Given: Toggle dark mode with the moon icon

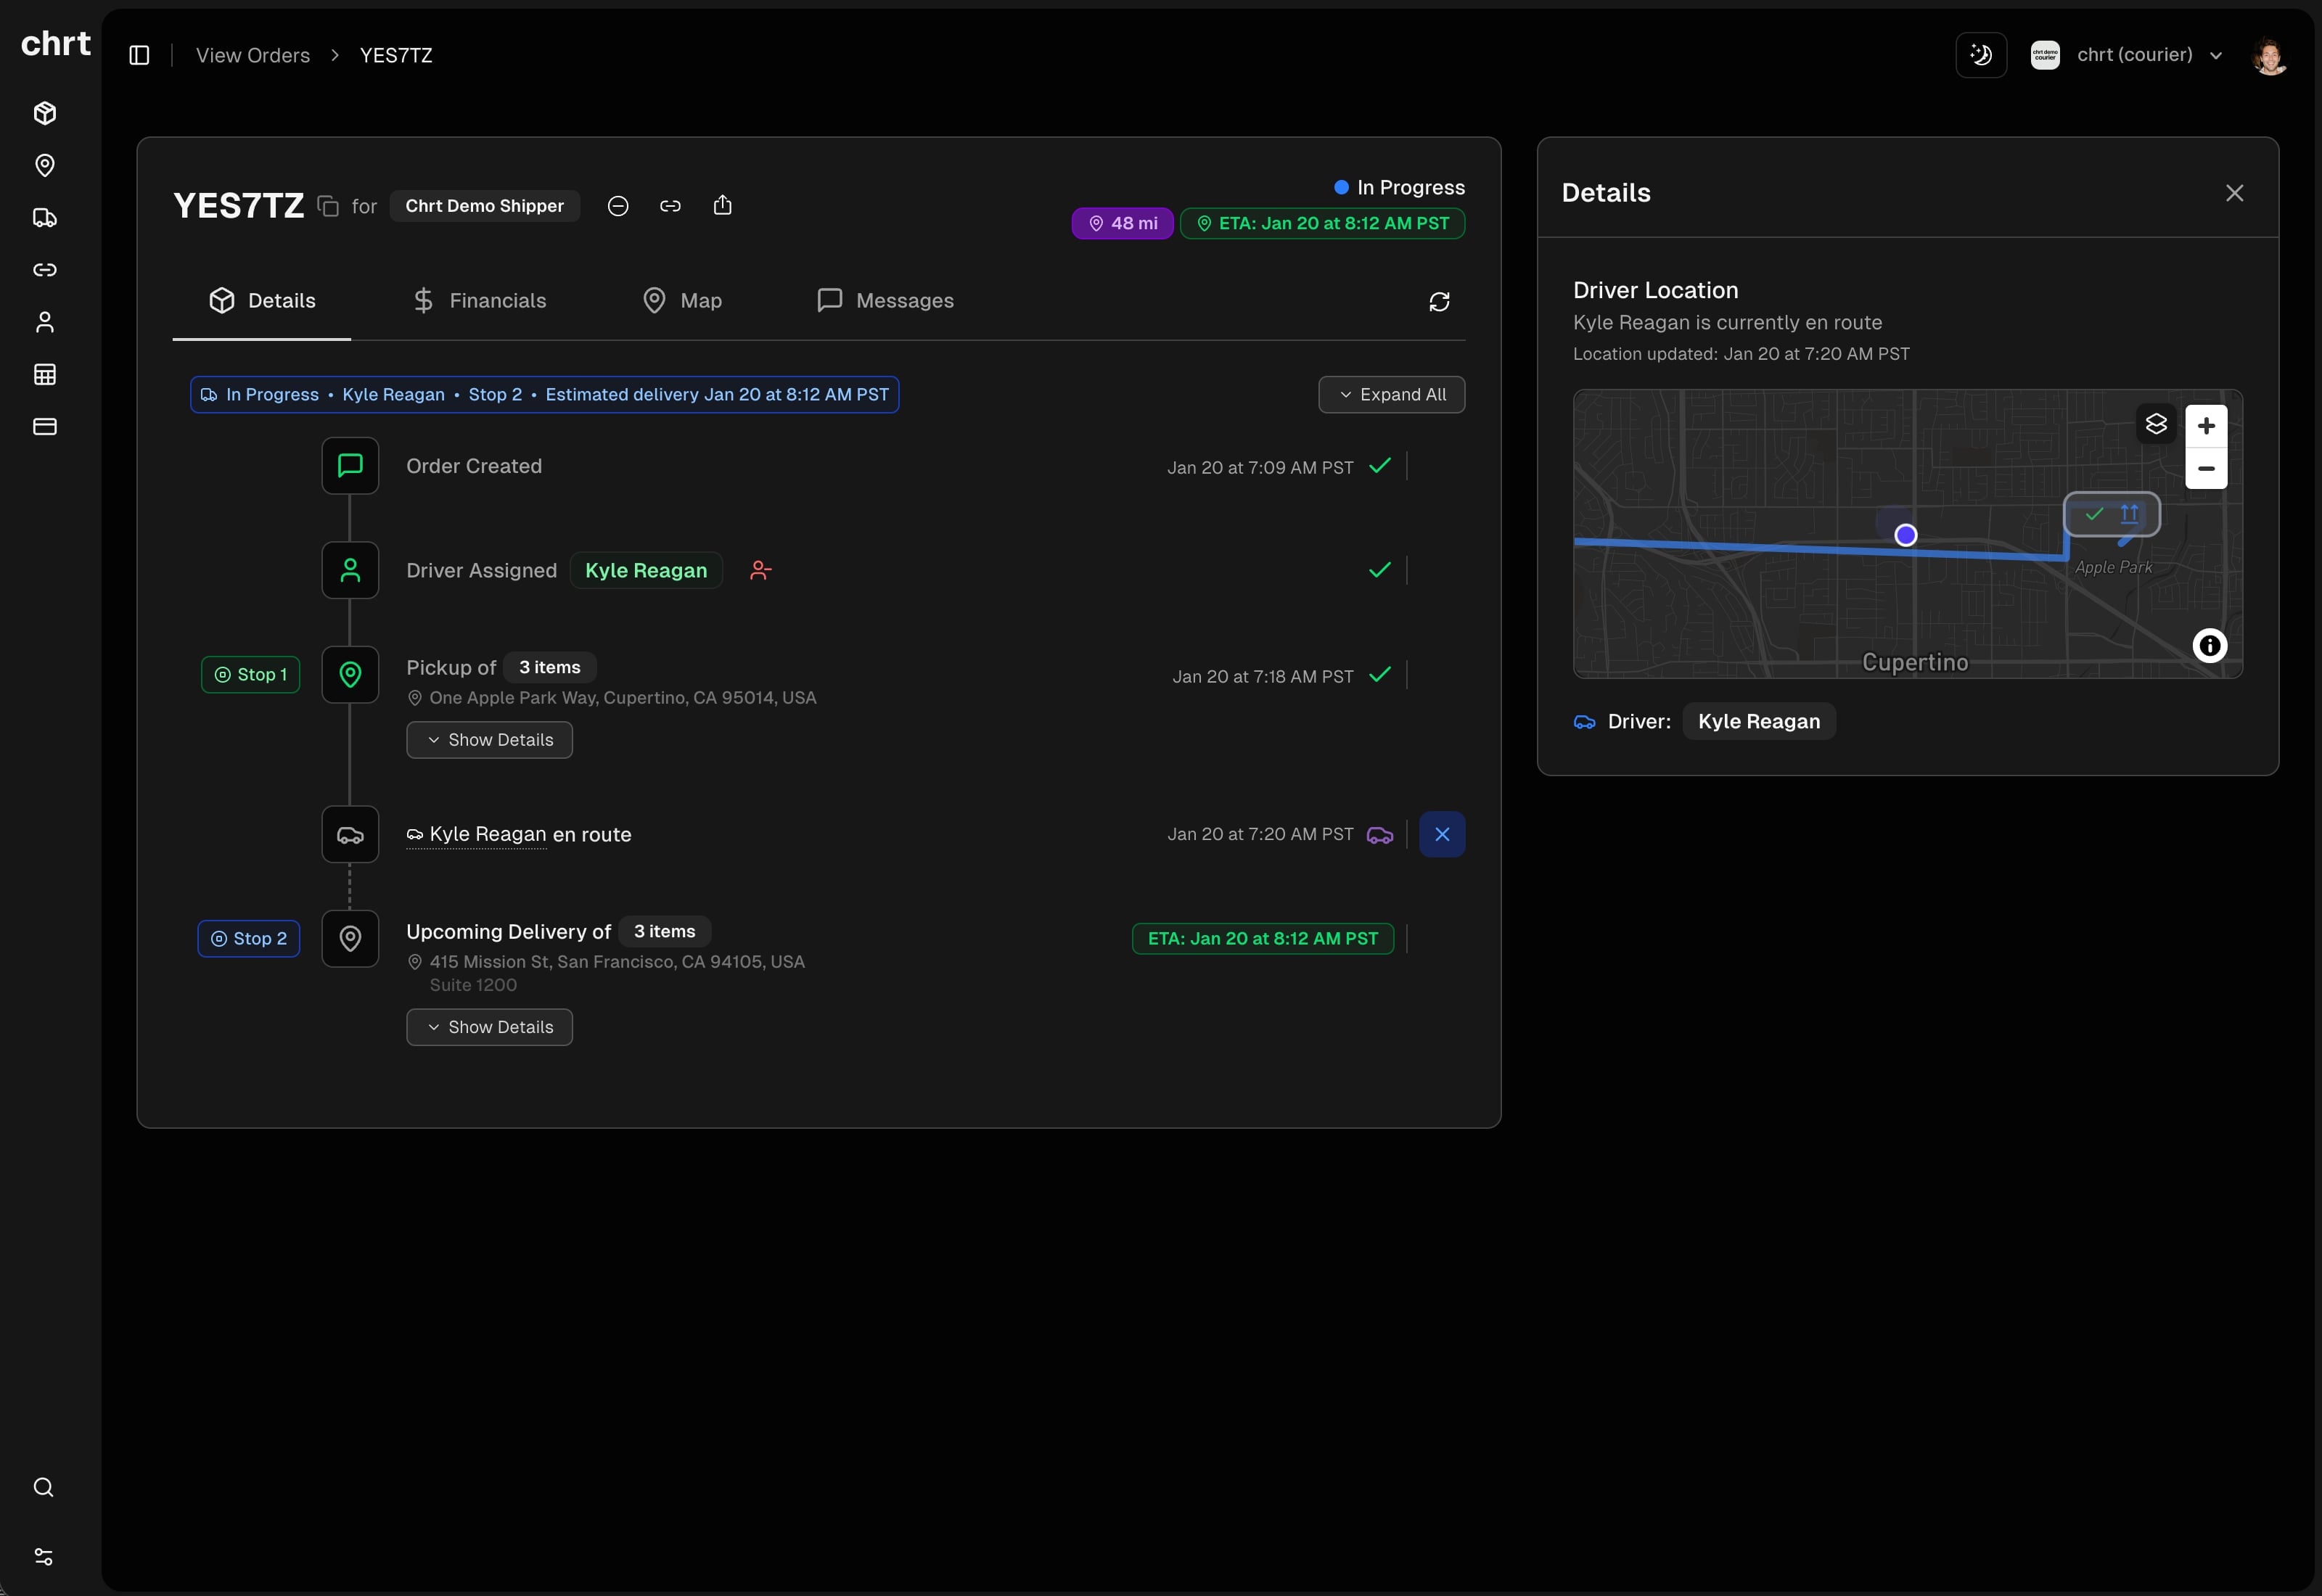Looking at the screenshot, I should [x=1981, y=54].
